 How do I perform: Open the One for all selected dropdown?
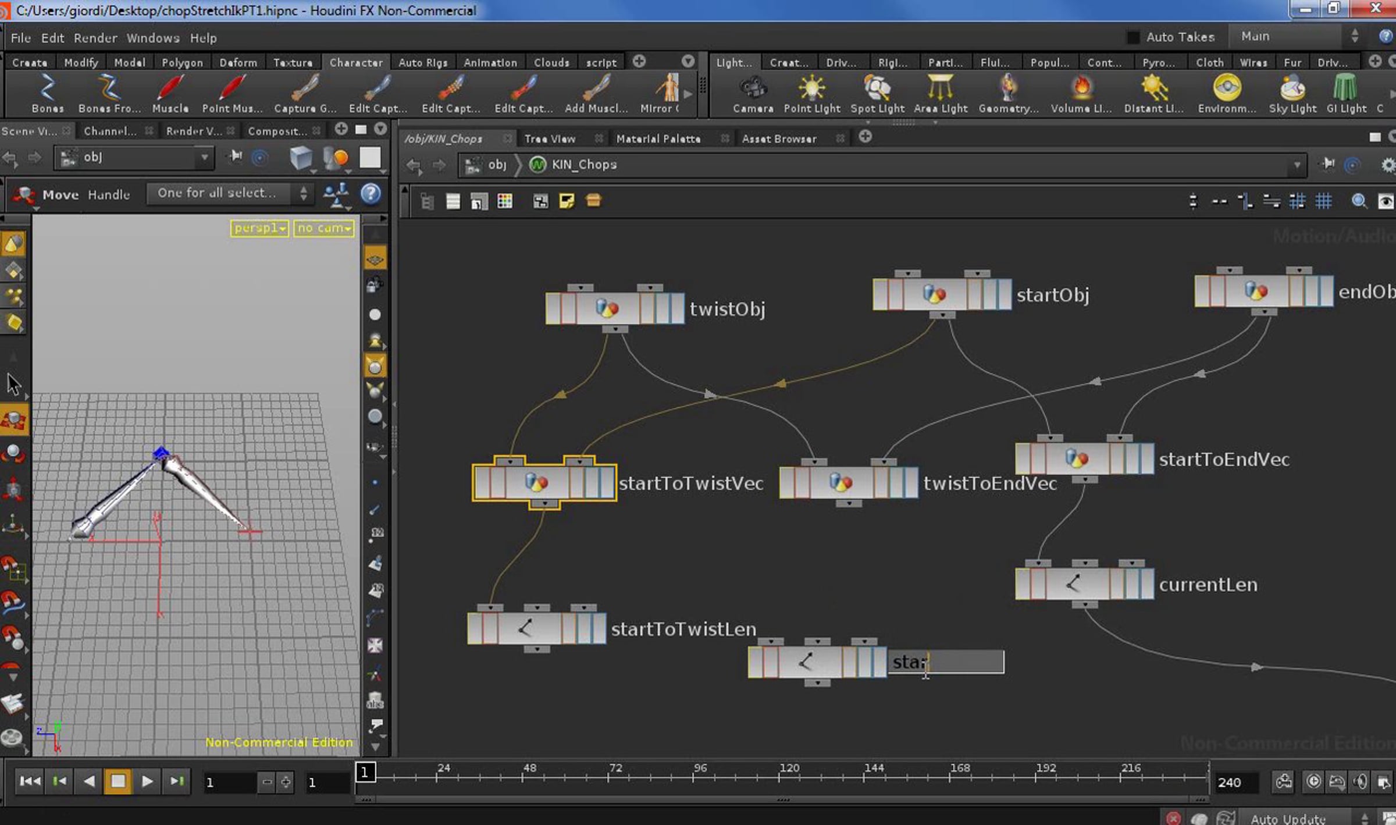pos(231,193)
